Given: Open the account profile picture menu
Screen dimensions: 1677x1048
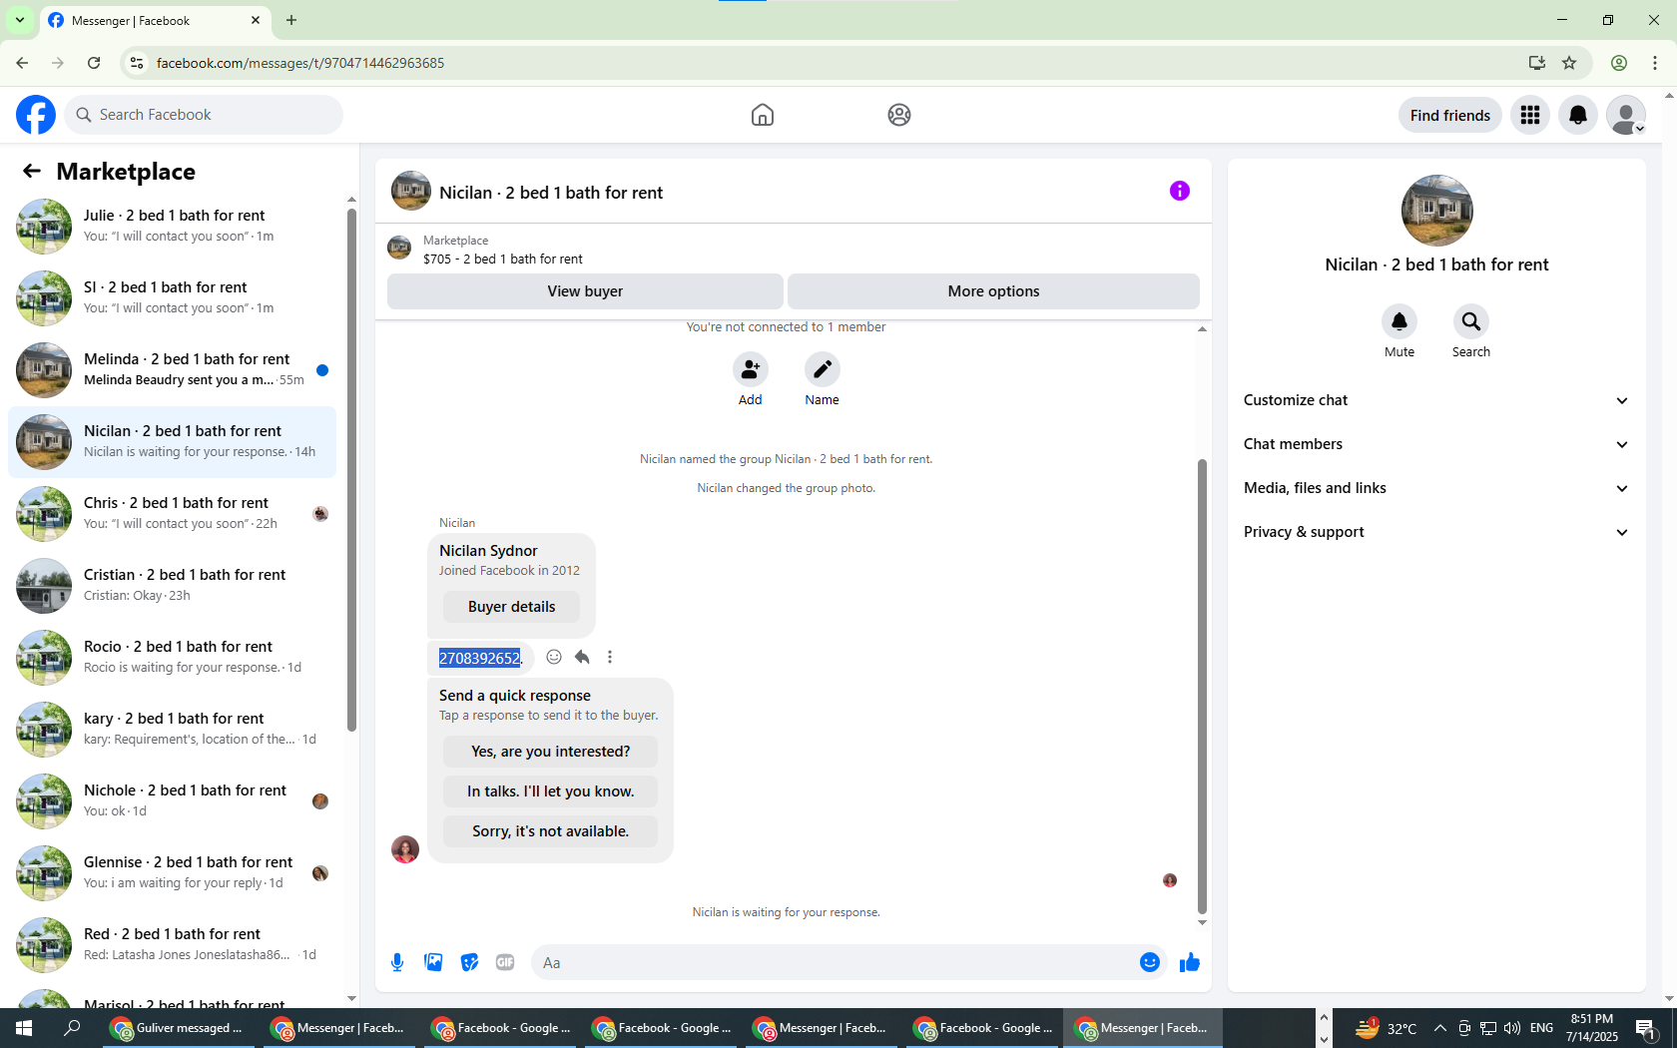Looking at the screenshot, I should (1626, 115).
